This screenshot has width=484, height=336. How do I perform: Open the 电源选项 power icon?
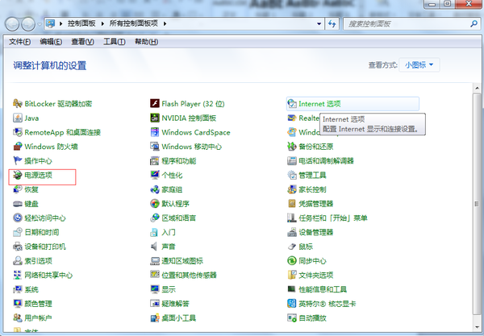click(x=18, y=175)
